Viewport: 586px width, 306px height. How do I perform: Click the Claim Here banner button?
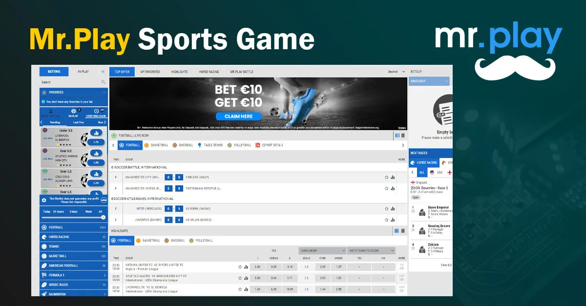point(238,116)
